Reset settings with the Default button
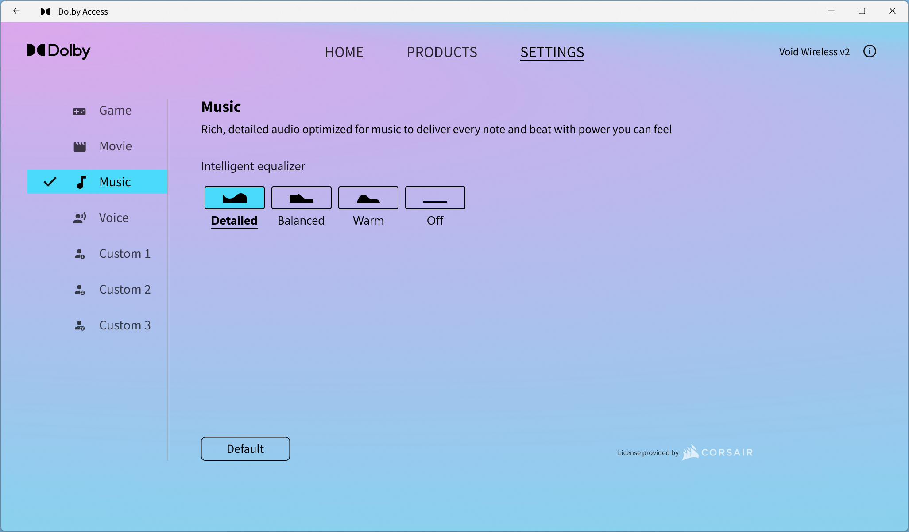Image resolution: width=909 pixels, height=532 pixels. pos(245,449)
